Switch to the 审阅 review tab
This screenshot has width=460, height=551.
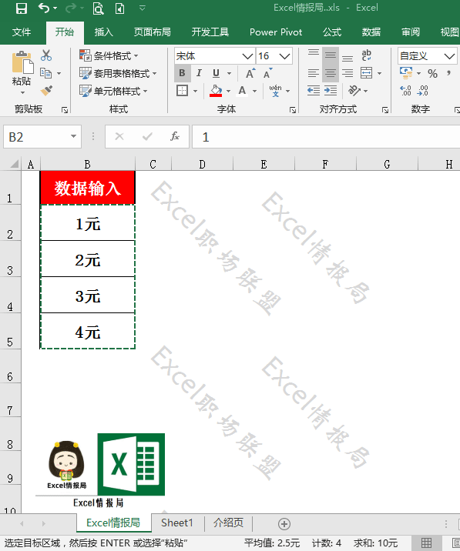[411, 32]
